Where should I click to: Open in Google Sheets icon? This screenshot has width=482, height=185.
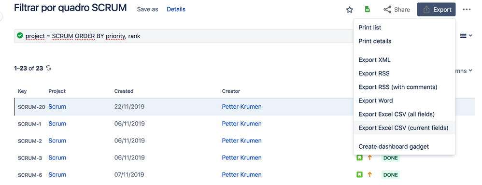click(367, 10)
